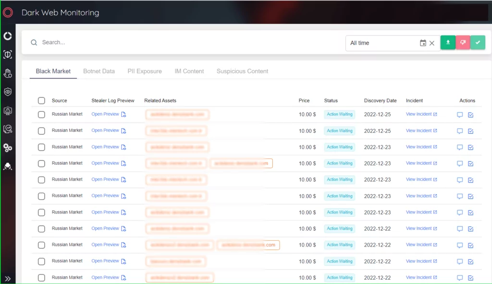Check the fourth table row checkbox
The height and width of the screenshot is (284, 492).
[x=41, y=163]
